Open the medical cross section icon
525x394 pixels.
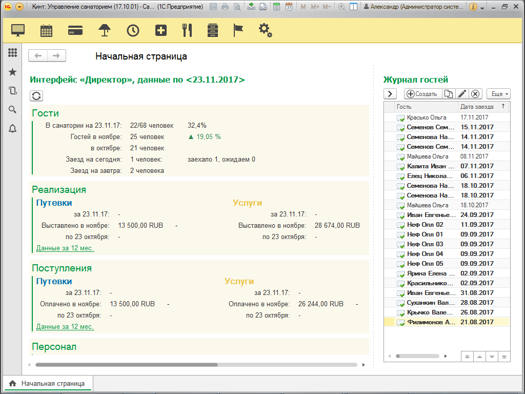(x=161, y=30)
